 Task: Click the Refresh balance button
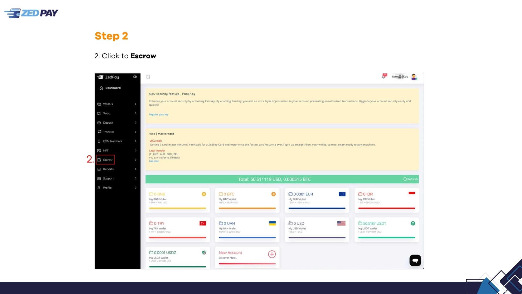pyautogui.click(x=411, y=179)
